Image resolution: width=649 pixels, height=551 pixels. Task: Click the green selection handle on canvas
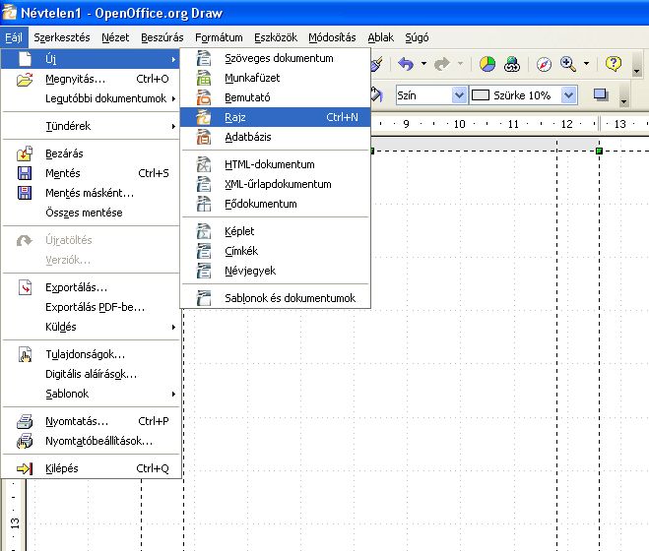(x=599, y=151)
